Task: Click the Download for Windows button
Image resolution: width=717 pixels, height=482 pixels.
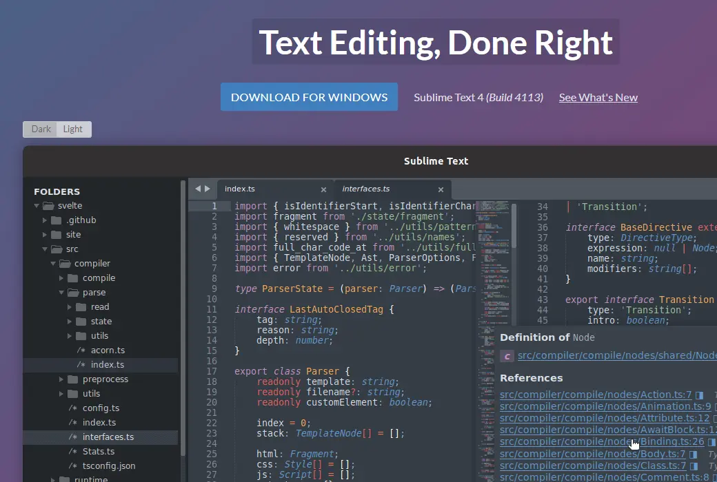Action: 309,97
